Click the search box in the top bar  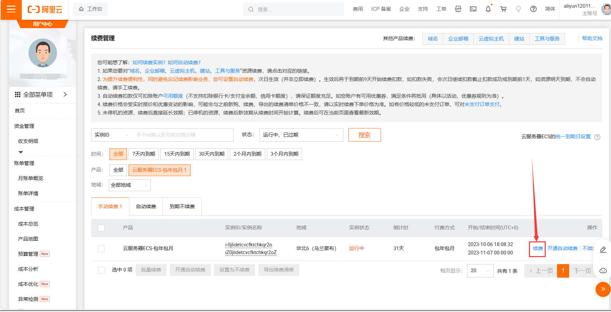point(293,9)
